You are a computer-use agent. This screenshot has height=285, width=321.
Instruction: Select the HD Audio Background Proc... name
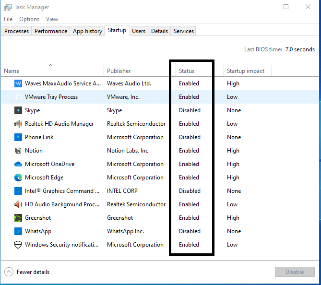(62, 204)
